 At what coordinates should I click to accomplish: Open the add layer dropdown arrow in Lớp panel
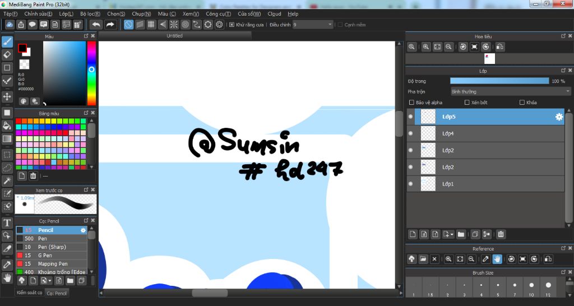coord(452,234)
